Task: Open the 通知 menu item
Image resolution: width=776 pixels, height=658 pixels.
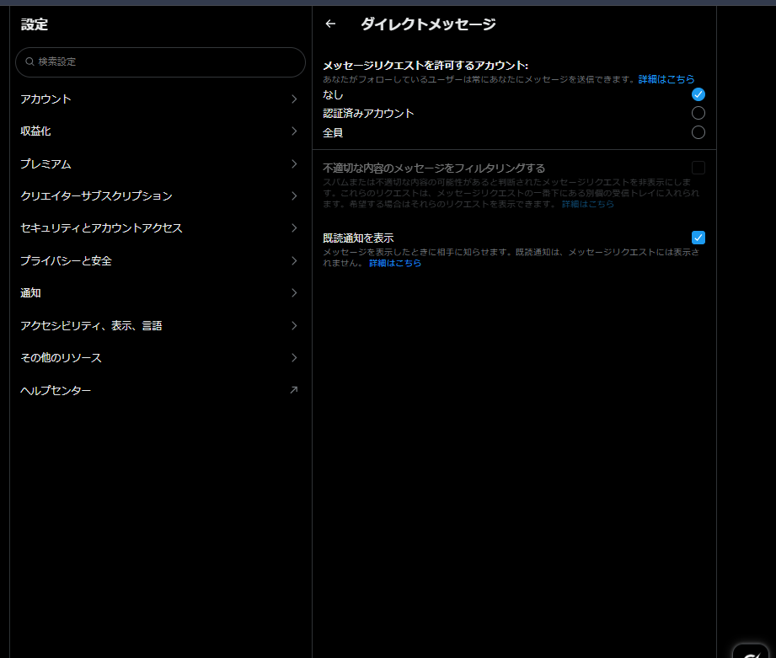Action: coord(160,293)
